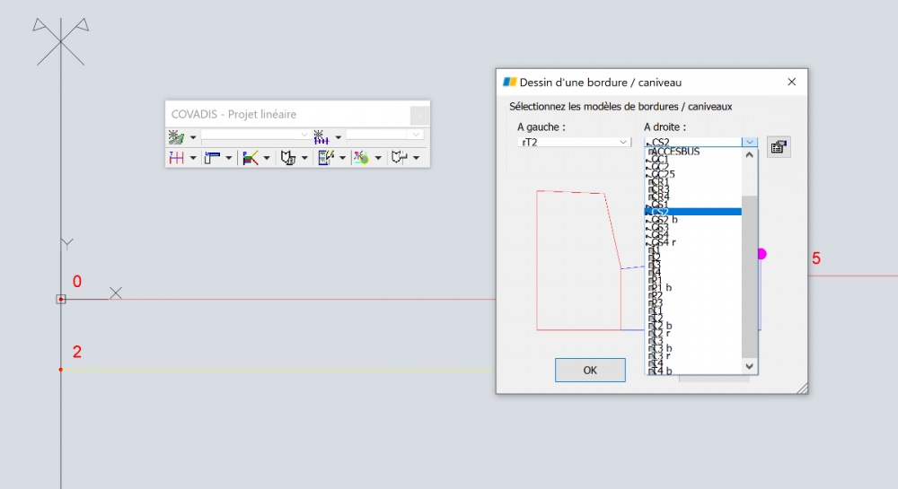The width and height of the screenshot is (898, 489).
Task: Select the T axis tabulation tool icon
Action: [x=176, y=158]
